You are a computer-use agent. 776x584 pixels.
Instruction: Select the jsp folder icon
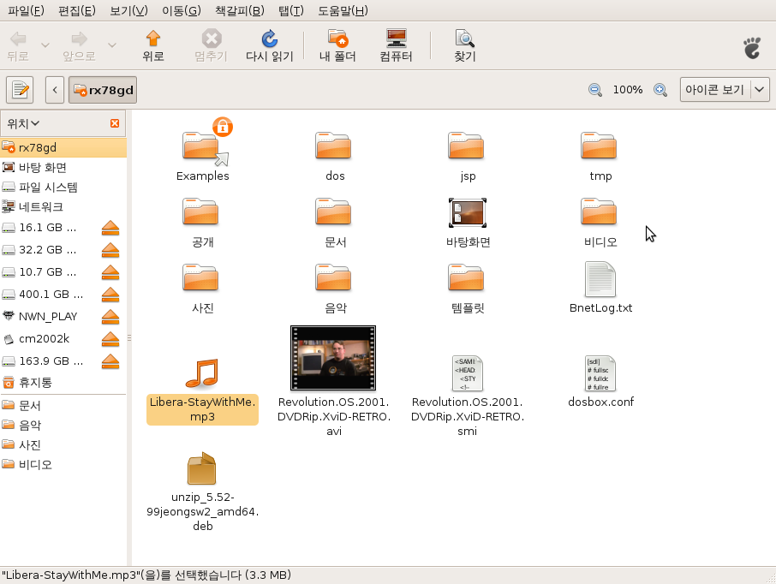466,146
